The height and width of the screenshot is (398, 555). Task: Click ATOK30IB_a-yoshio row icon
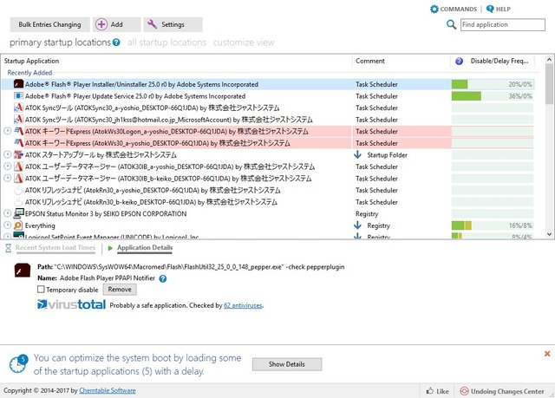[18, 166]
